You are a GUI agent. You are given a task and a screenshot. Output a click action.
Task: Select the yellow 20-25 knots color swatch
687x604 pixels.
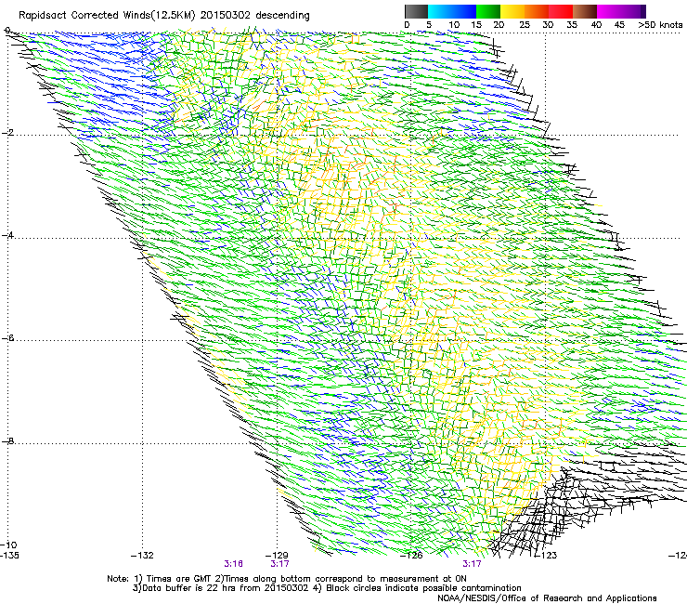coord(512,11)
